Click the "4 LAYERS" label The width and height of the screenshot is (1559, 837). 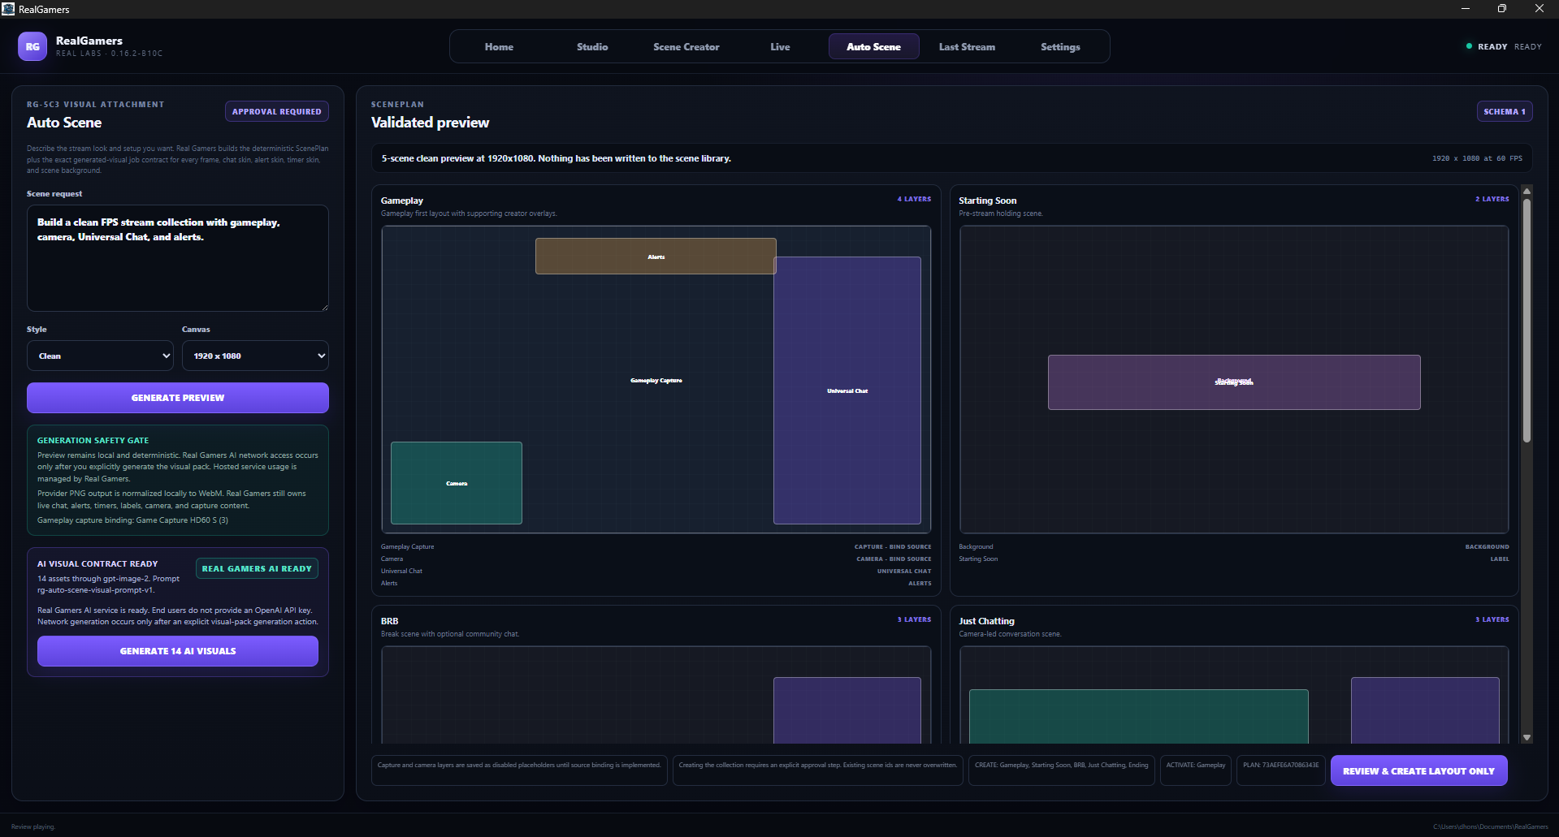(x=915, y=199)
